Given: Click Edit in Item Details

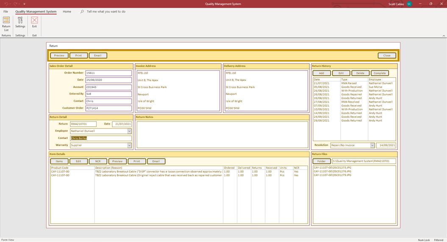Looking at the screenshot, I should pos(78,161).
